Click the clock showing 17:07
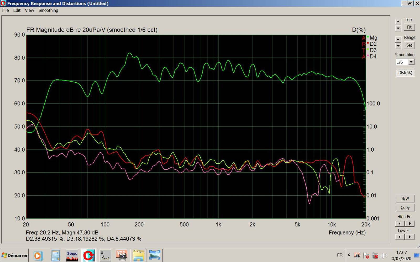Image resolution: width=420 pixels, height=262 pixels. [401, 253]
